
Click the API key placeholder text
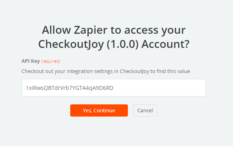(69, 88)
